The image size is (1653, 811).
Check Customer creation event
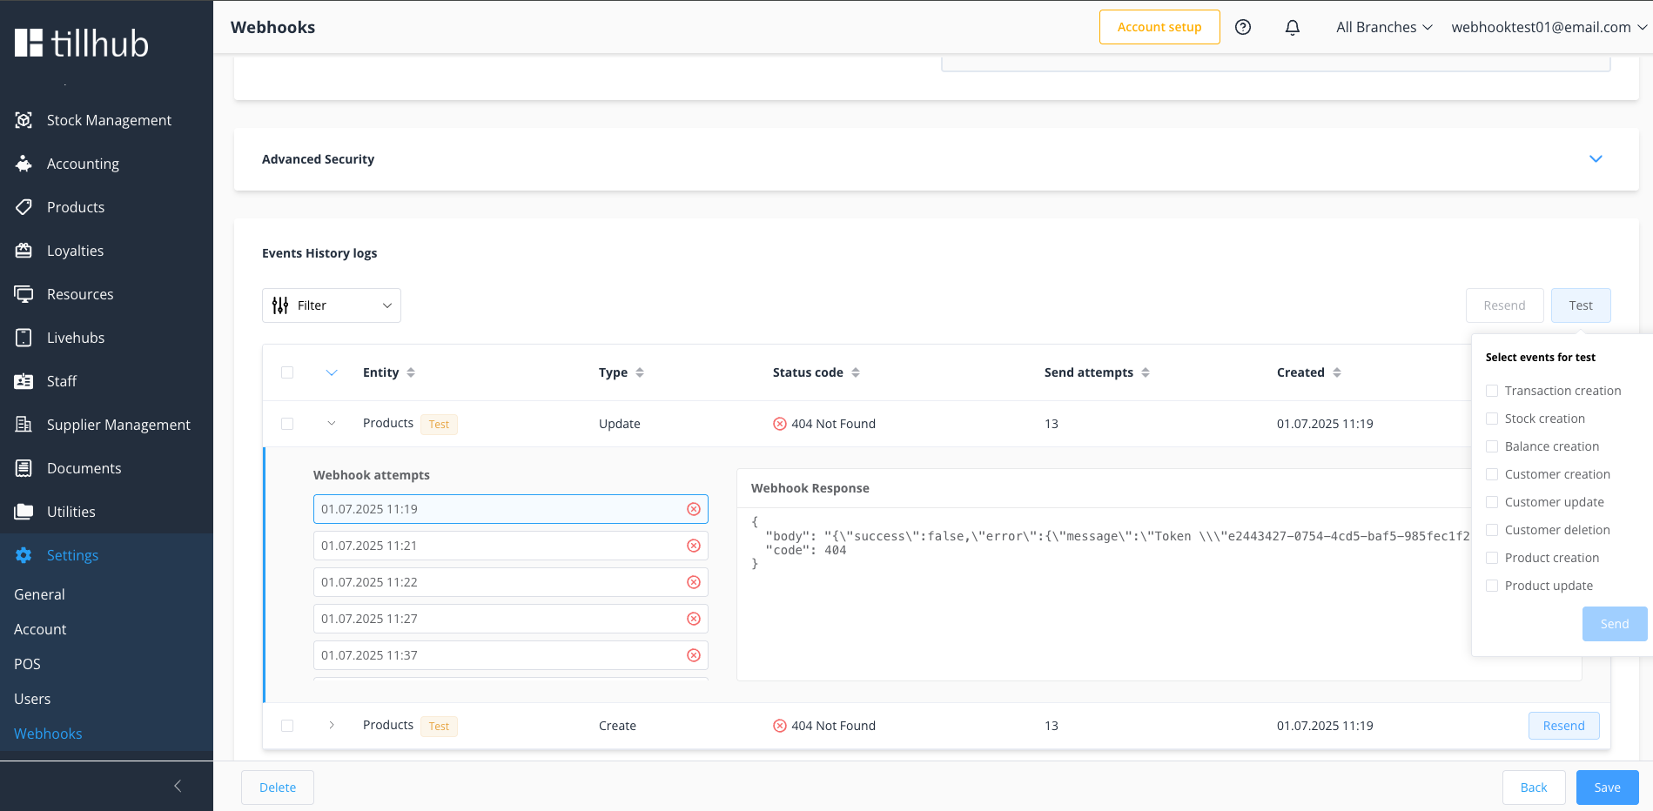(1492, 474)
